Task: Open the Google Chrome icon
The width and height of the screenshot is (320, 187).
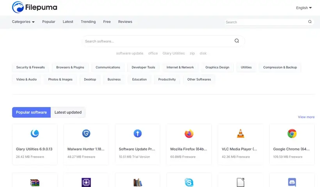Action: tap(292, 134)
